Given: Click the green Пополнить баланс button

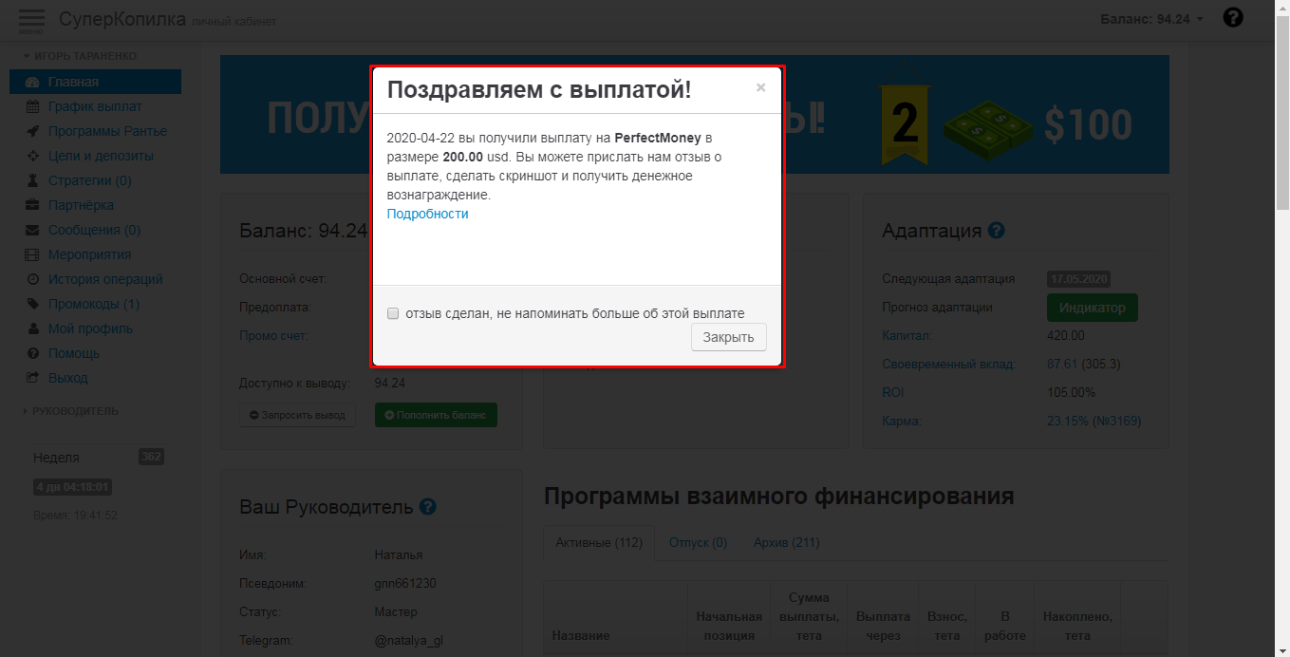Looking at the screenshot, I should pyautogui.click(x=436, y=415).
